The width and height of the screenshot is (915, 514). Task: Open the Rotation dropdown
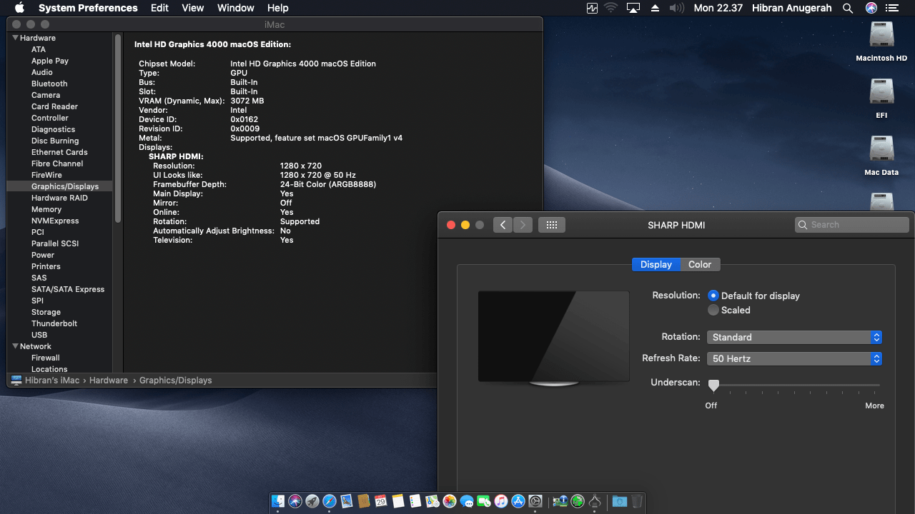(x=794, y=337)
